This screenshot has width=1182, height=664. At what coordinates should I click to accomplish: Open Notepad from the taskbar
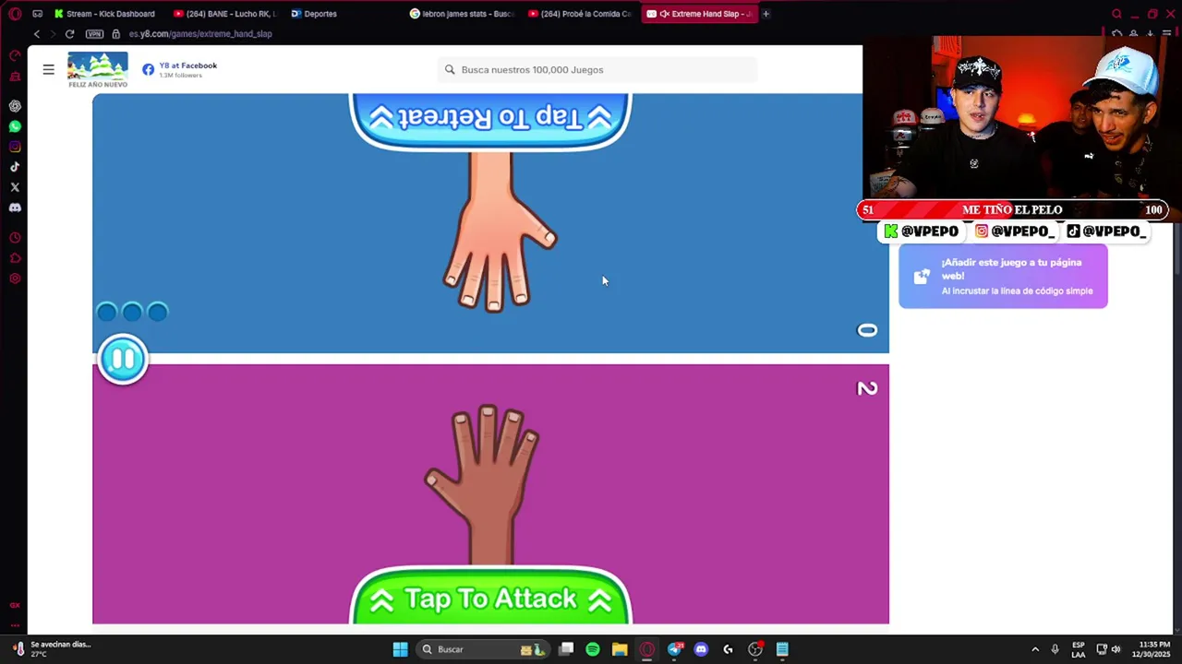tap(782, 649)
